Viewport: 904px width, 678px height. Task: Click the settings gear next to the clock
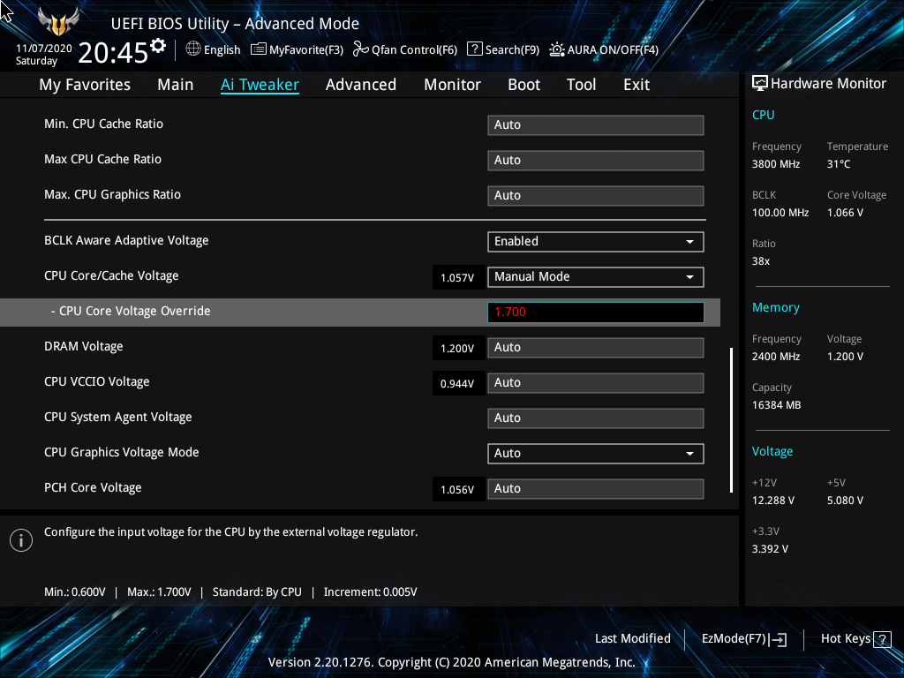pyautogui.click(x=158, y=46)
